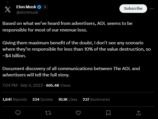Open the share options upload icon
Image resolution: width=158 pixels, height=119 pixels.
(139, 113)
